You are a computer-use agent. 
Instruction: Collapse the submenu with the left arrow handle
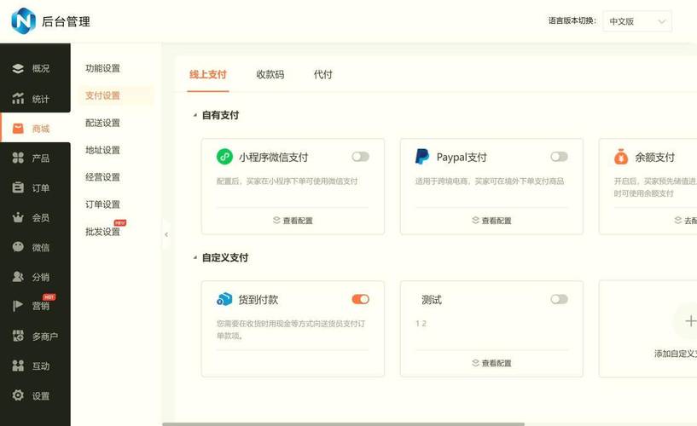(x=166, y=234)
